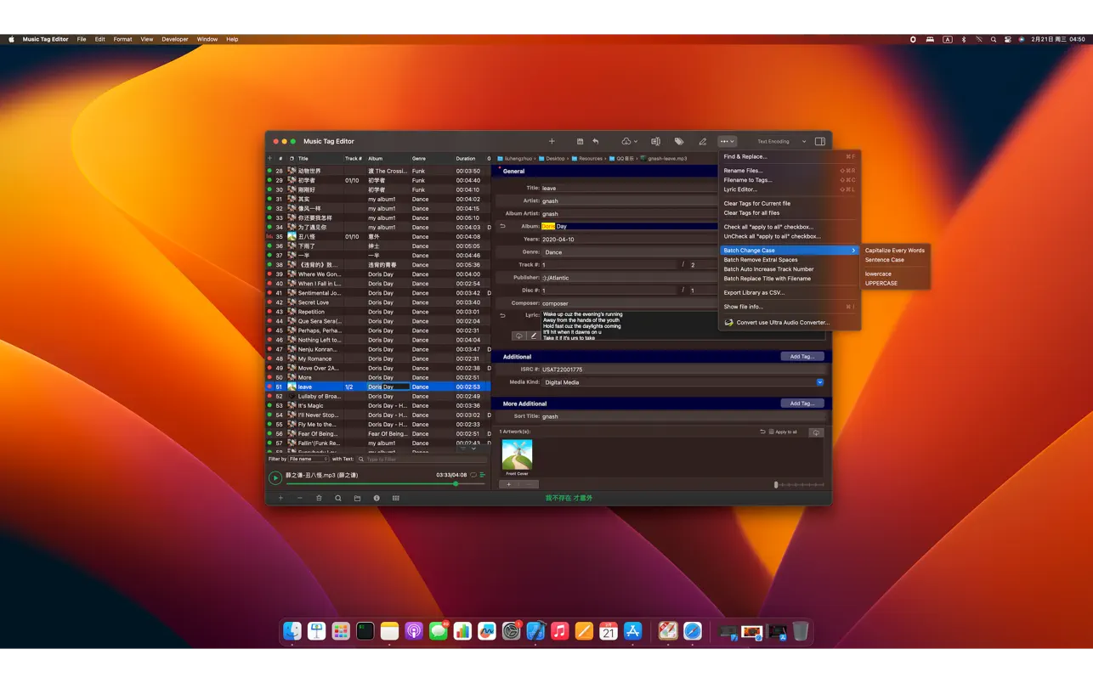Open the 'Filter by' File name dropdown
1093x683 pixels.
(x=308, y=459)
